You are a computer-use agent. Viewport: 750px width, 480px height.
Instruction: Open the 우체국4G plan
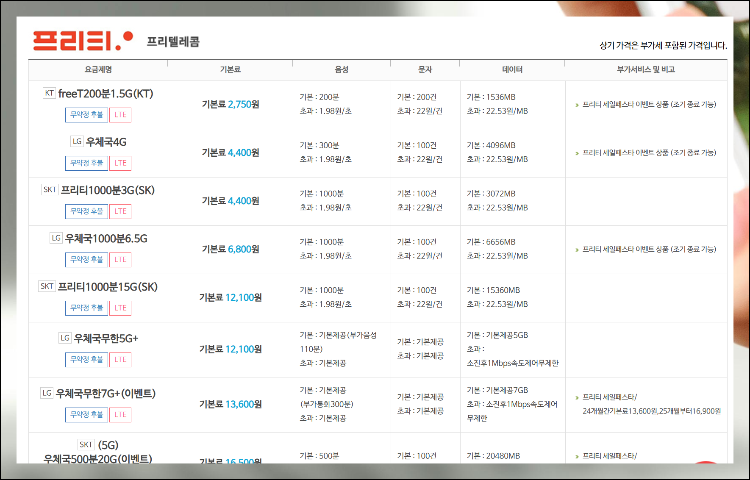click(106, 142)
